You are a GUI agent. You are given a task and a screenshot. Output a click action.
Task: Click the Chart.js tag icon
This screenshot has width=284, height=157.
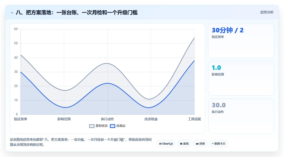pos(160,144)
